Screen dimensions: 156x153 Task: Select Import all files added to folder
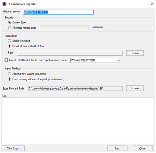coord(10,46)
